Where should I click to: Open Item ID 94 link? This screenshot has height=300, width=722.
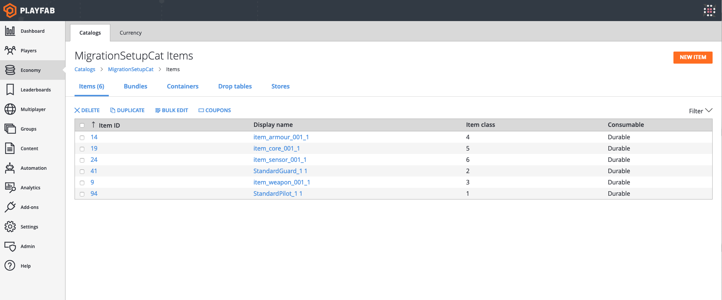[x=94, y=193]
